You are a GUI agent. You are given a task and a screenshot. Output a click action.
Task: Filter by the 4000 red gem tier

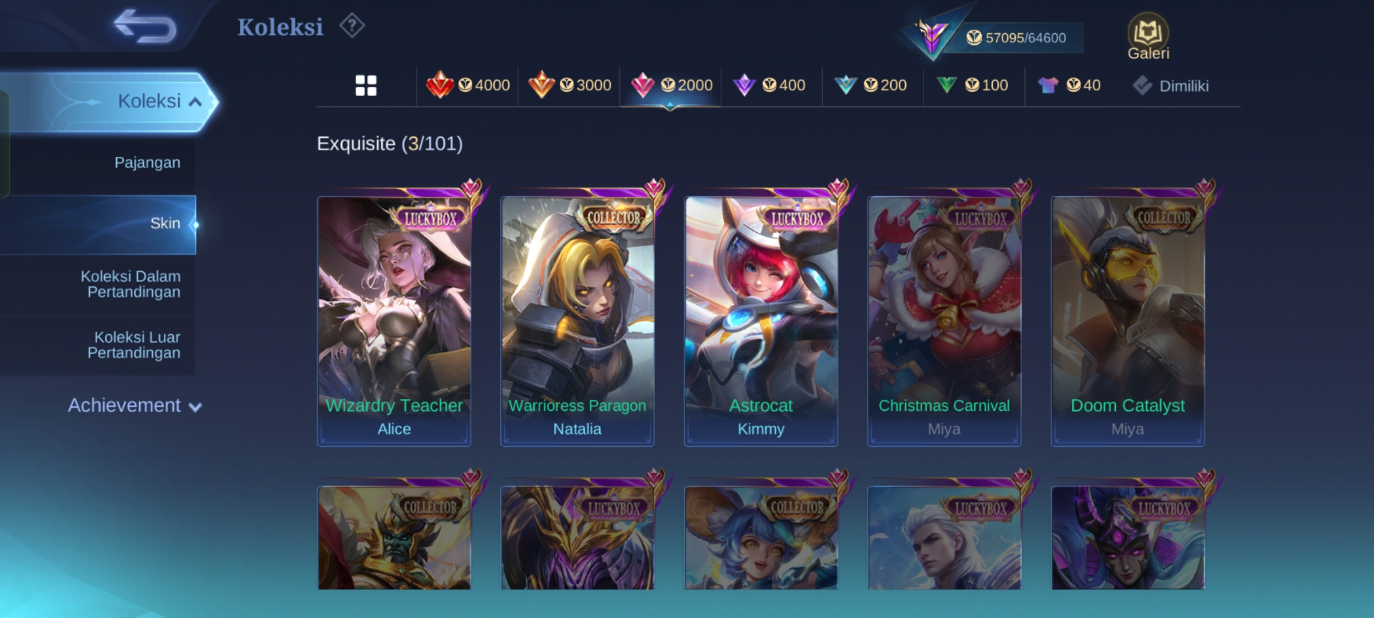click(x=468, y=85)
